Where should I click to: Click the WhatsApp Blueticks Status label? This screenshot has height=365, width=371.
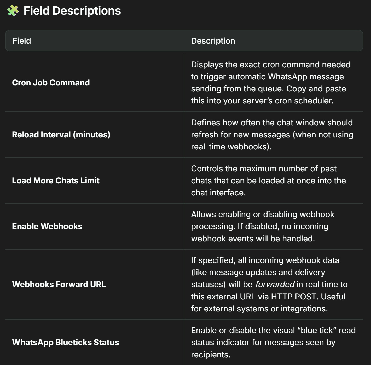(x=65, y=342)
